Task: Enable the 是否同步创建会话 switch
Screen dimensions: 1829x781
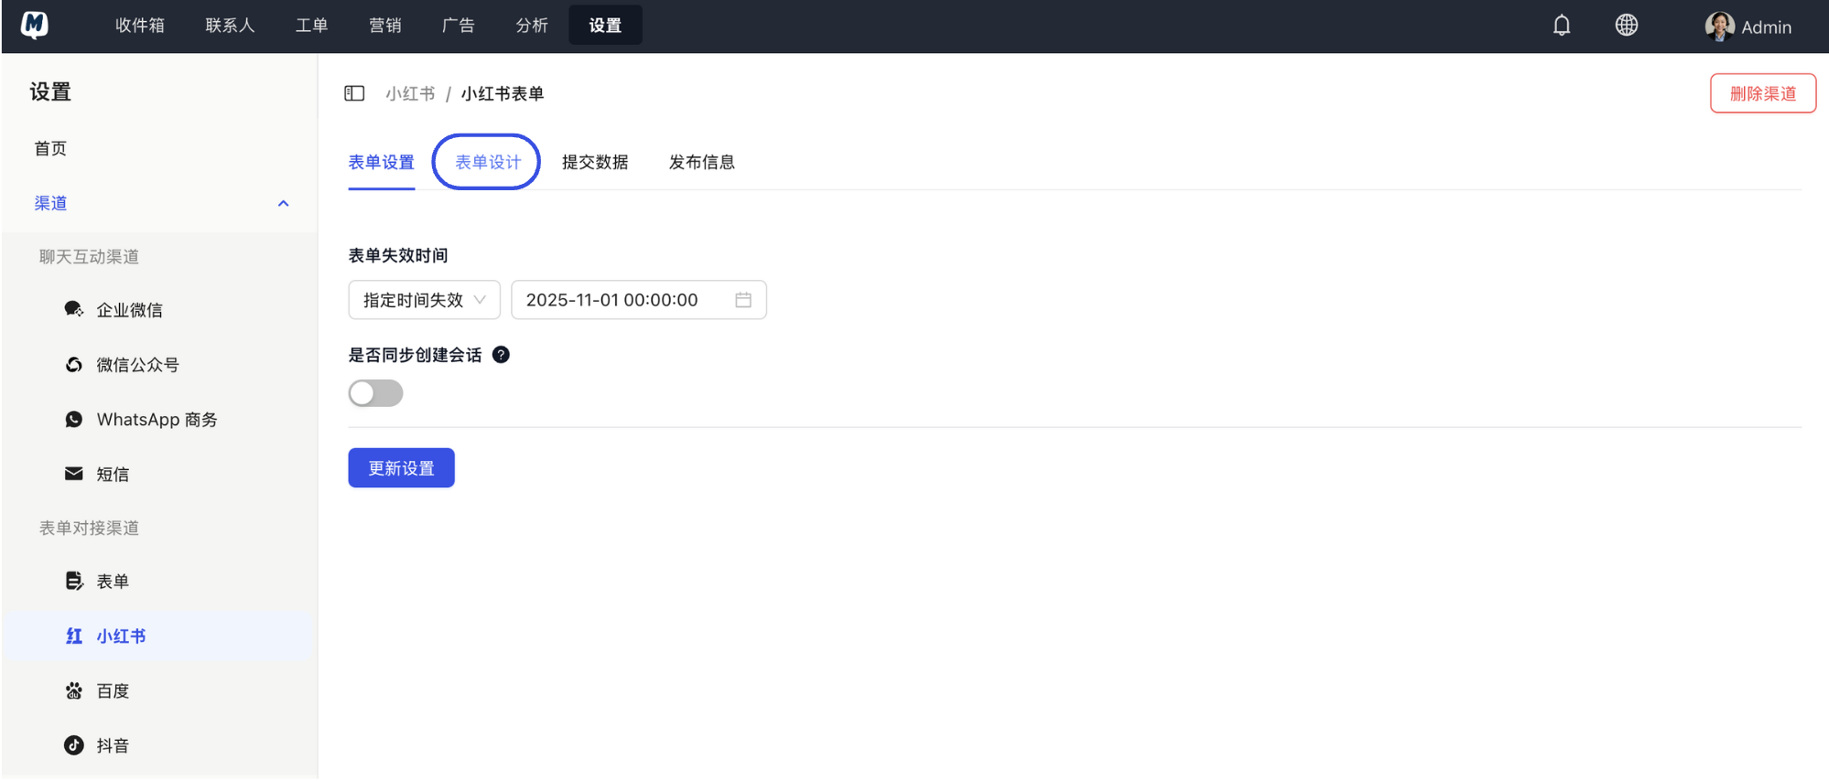Action: tap(375, 393)
